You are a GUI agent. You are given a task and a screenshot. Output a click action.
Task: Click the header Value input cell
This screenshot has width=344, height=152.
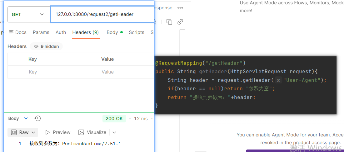pos(126,72)
